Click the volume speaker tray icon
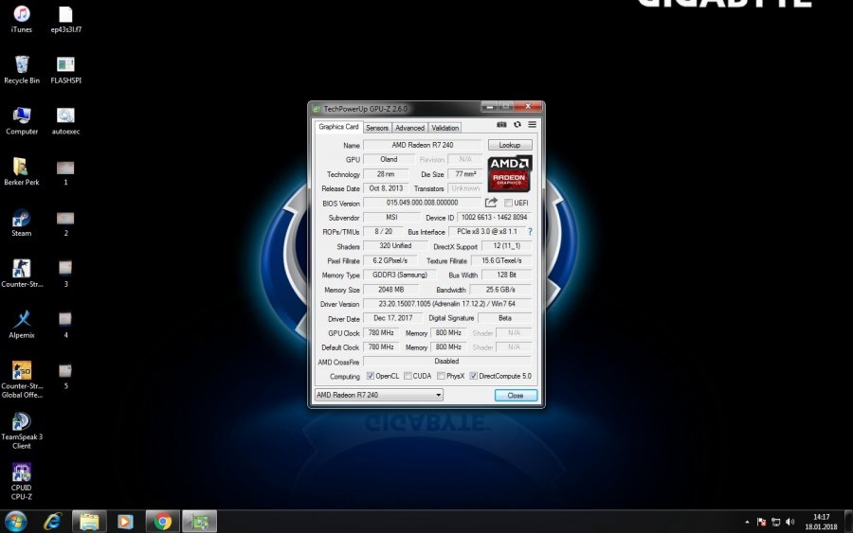Image resolution: width=853 pixels, height=533 pixels. point(789,523)
